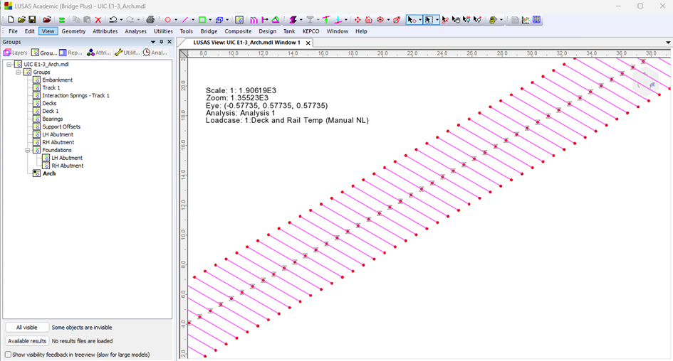Toggle auto-hide pin on Groups panel
Image resolution: width=673 pixels, height=361 pixels.
tap(161, 42)
